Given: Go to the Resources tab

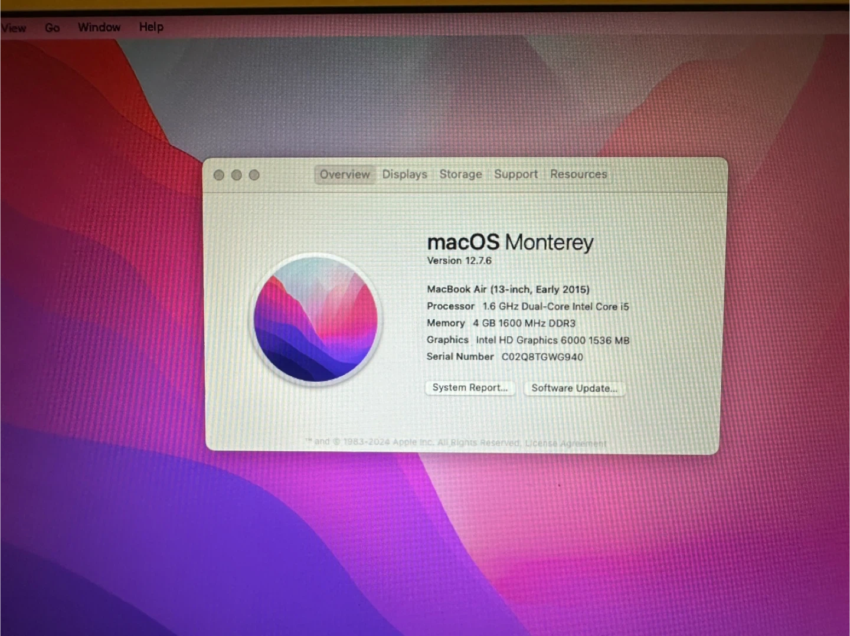Looking at the screenshot, I should [578, 175].
